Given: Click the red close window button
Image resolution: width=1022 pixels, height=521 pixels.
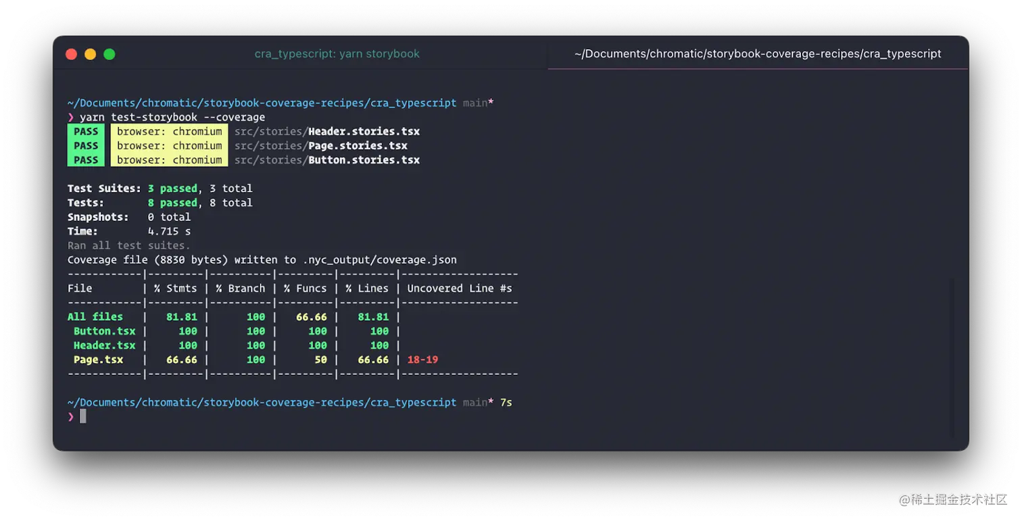Looking at the screenshot, I should (x=71, y=54).
